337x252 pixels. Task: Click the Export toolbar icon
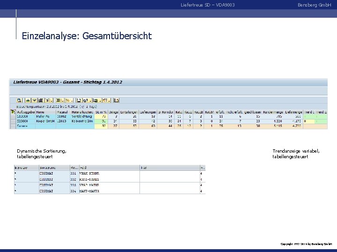point(95,100)
